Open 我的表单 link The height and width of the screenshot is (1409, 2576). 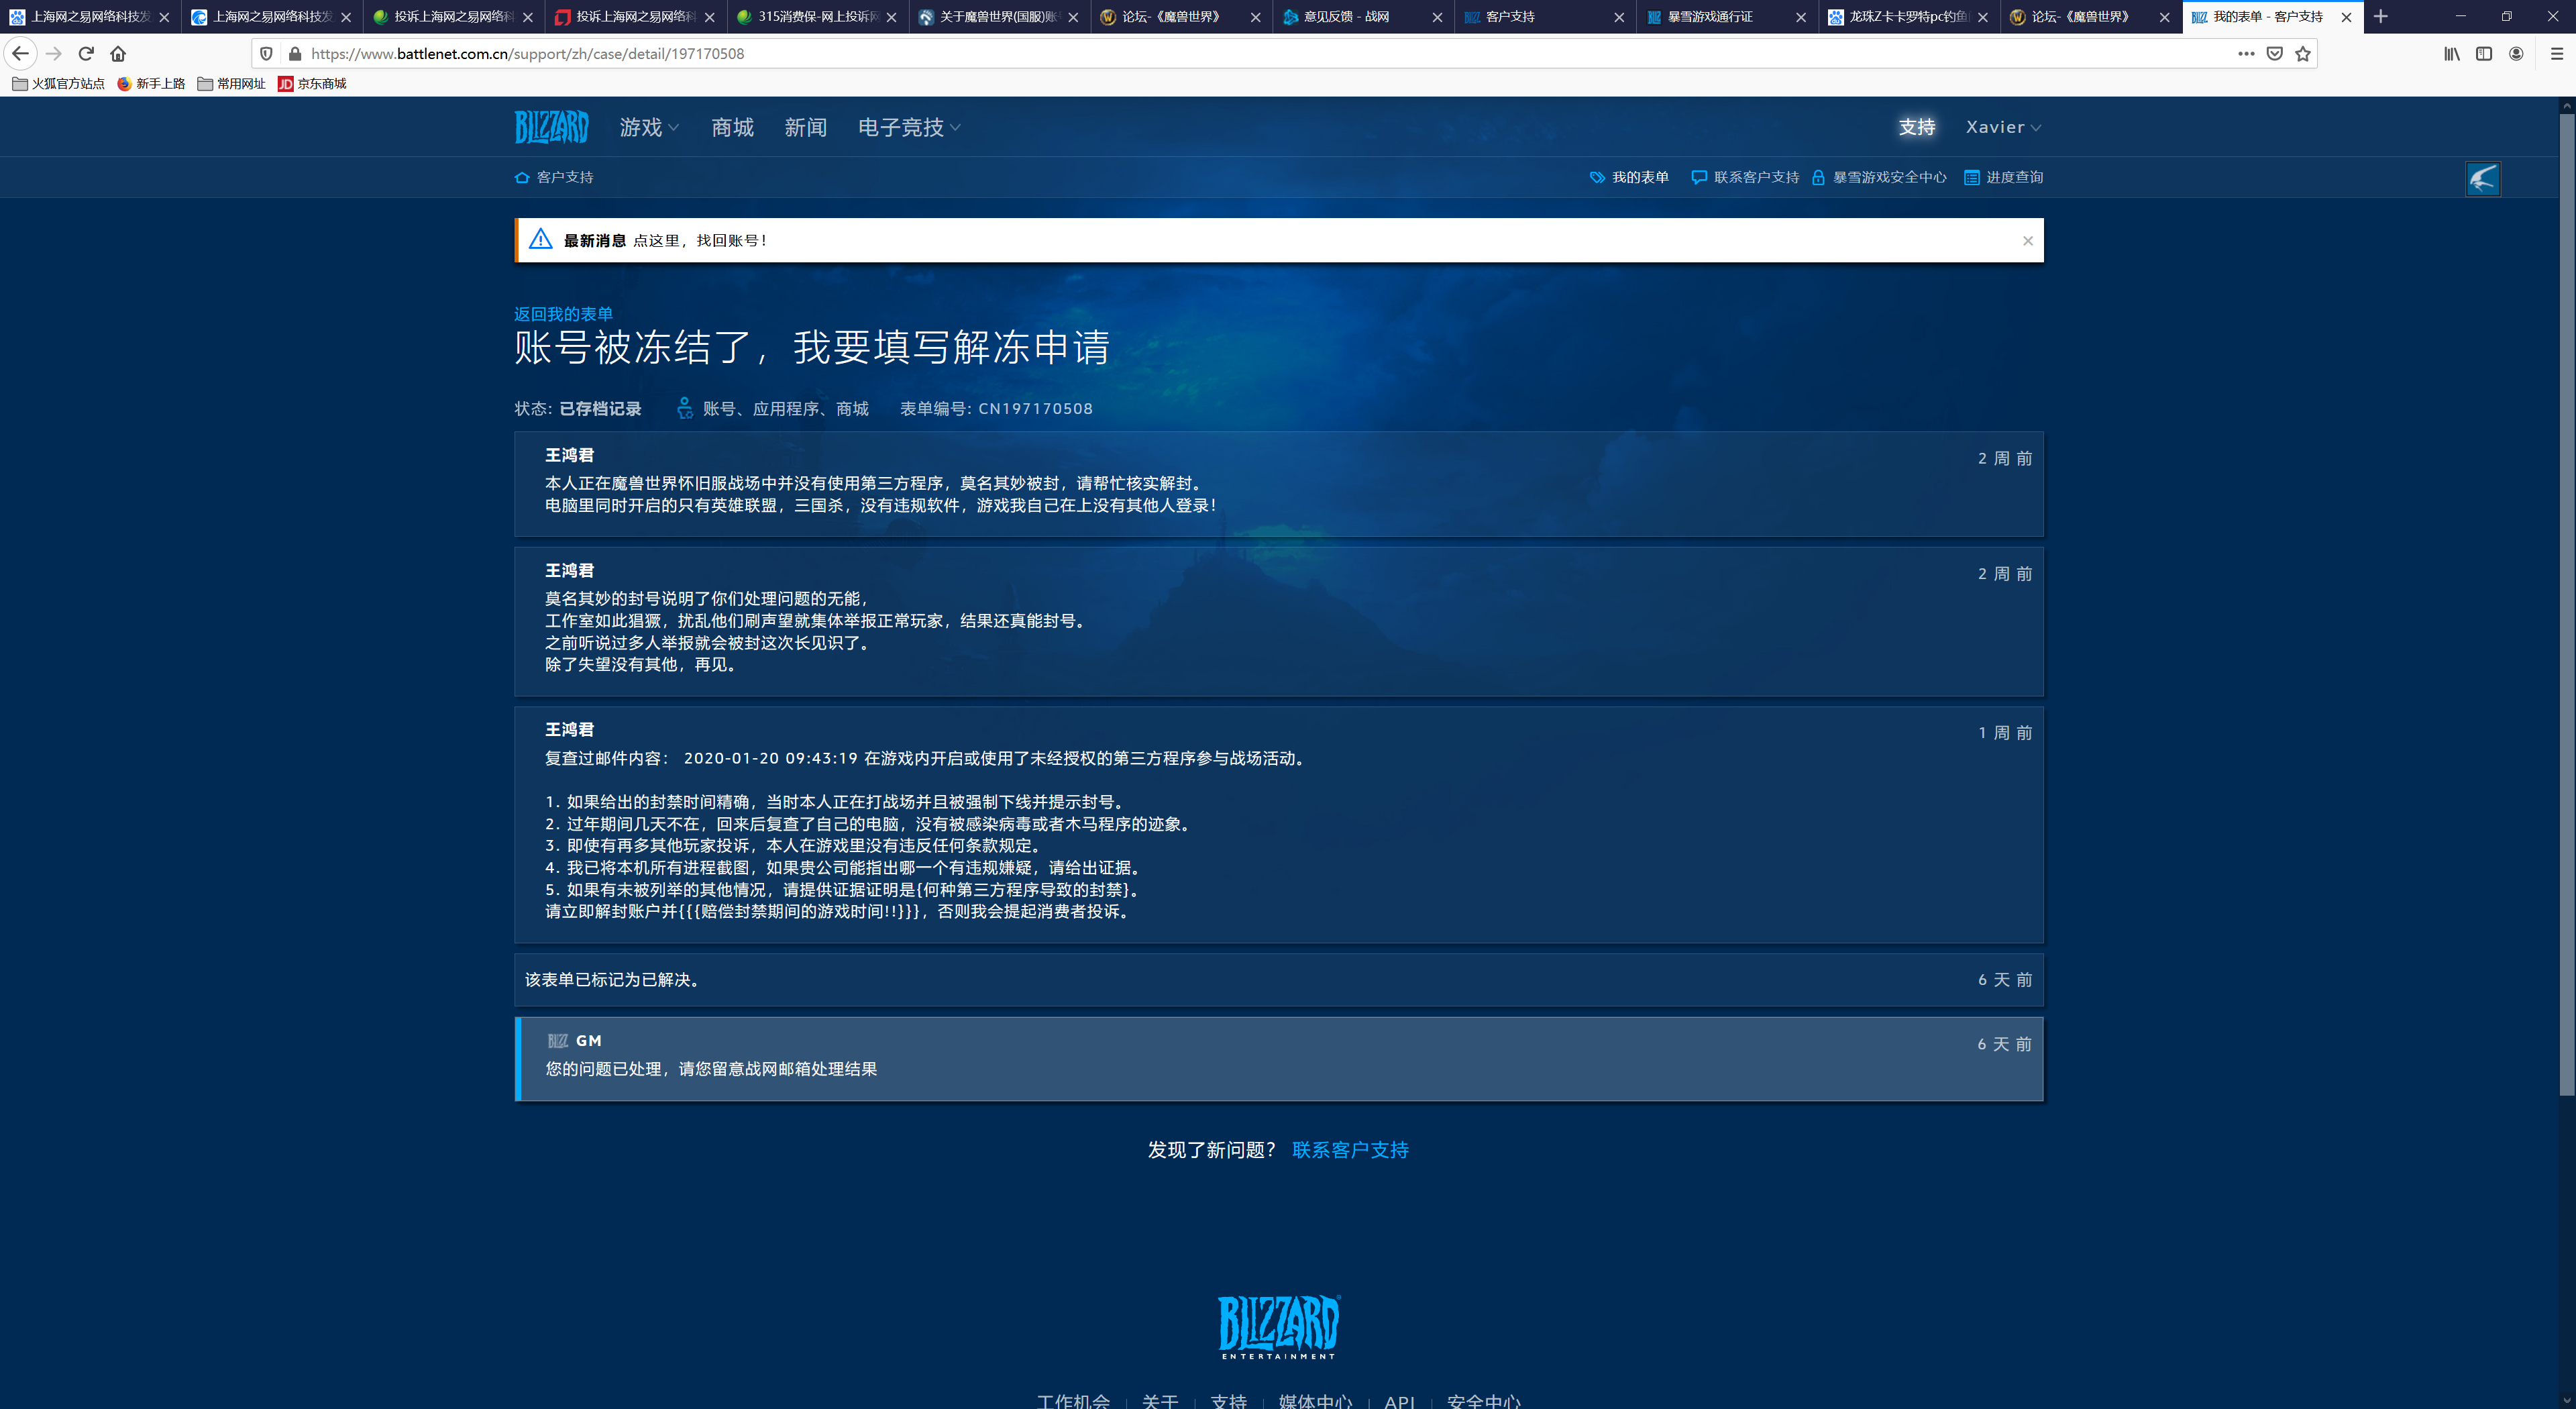[x=1629, y=177]
